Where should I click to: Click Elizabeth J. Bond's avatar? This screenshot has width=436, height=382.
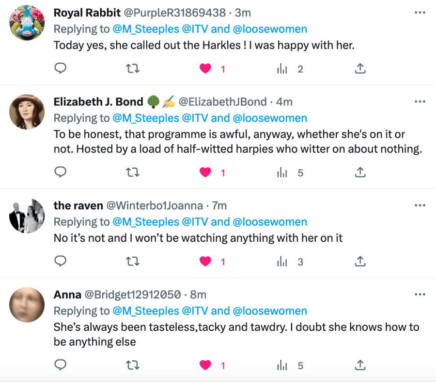[x=27, y=112]
